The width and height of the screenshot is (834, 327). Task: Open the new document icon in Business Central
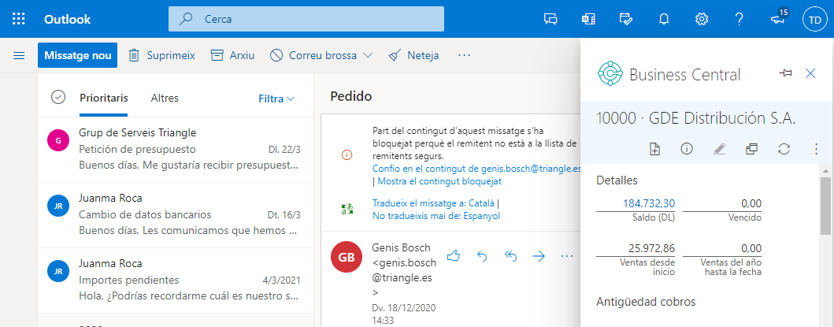pos(654,148)
